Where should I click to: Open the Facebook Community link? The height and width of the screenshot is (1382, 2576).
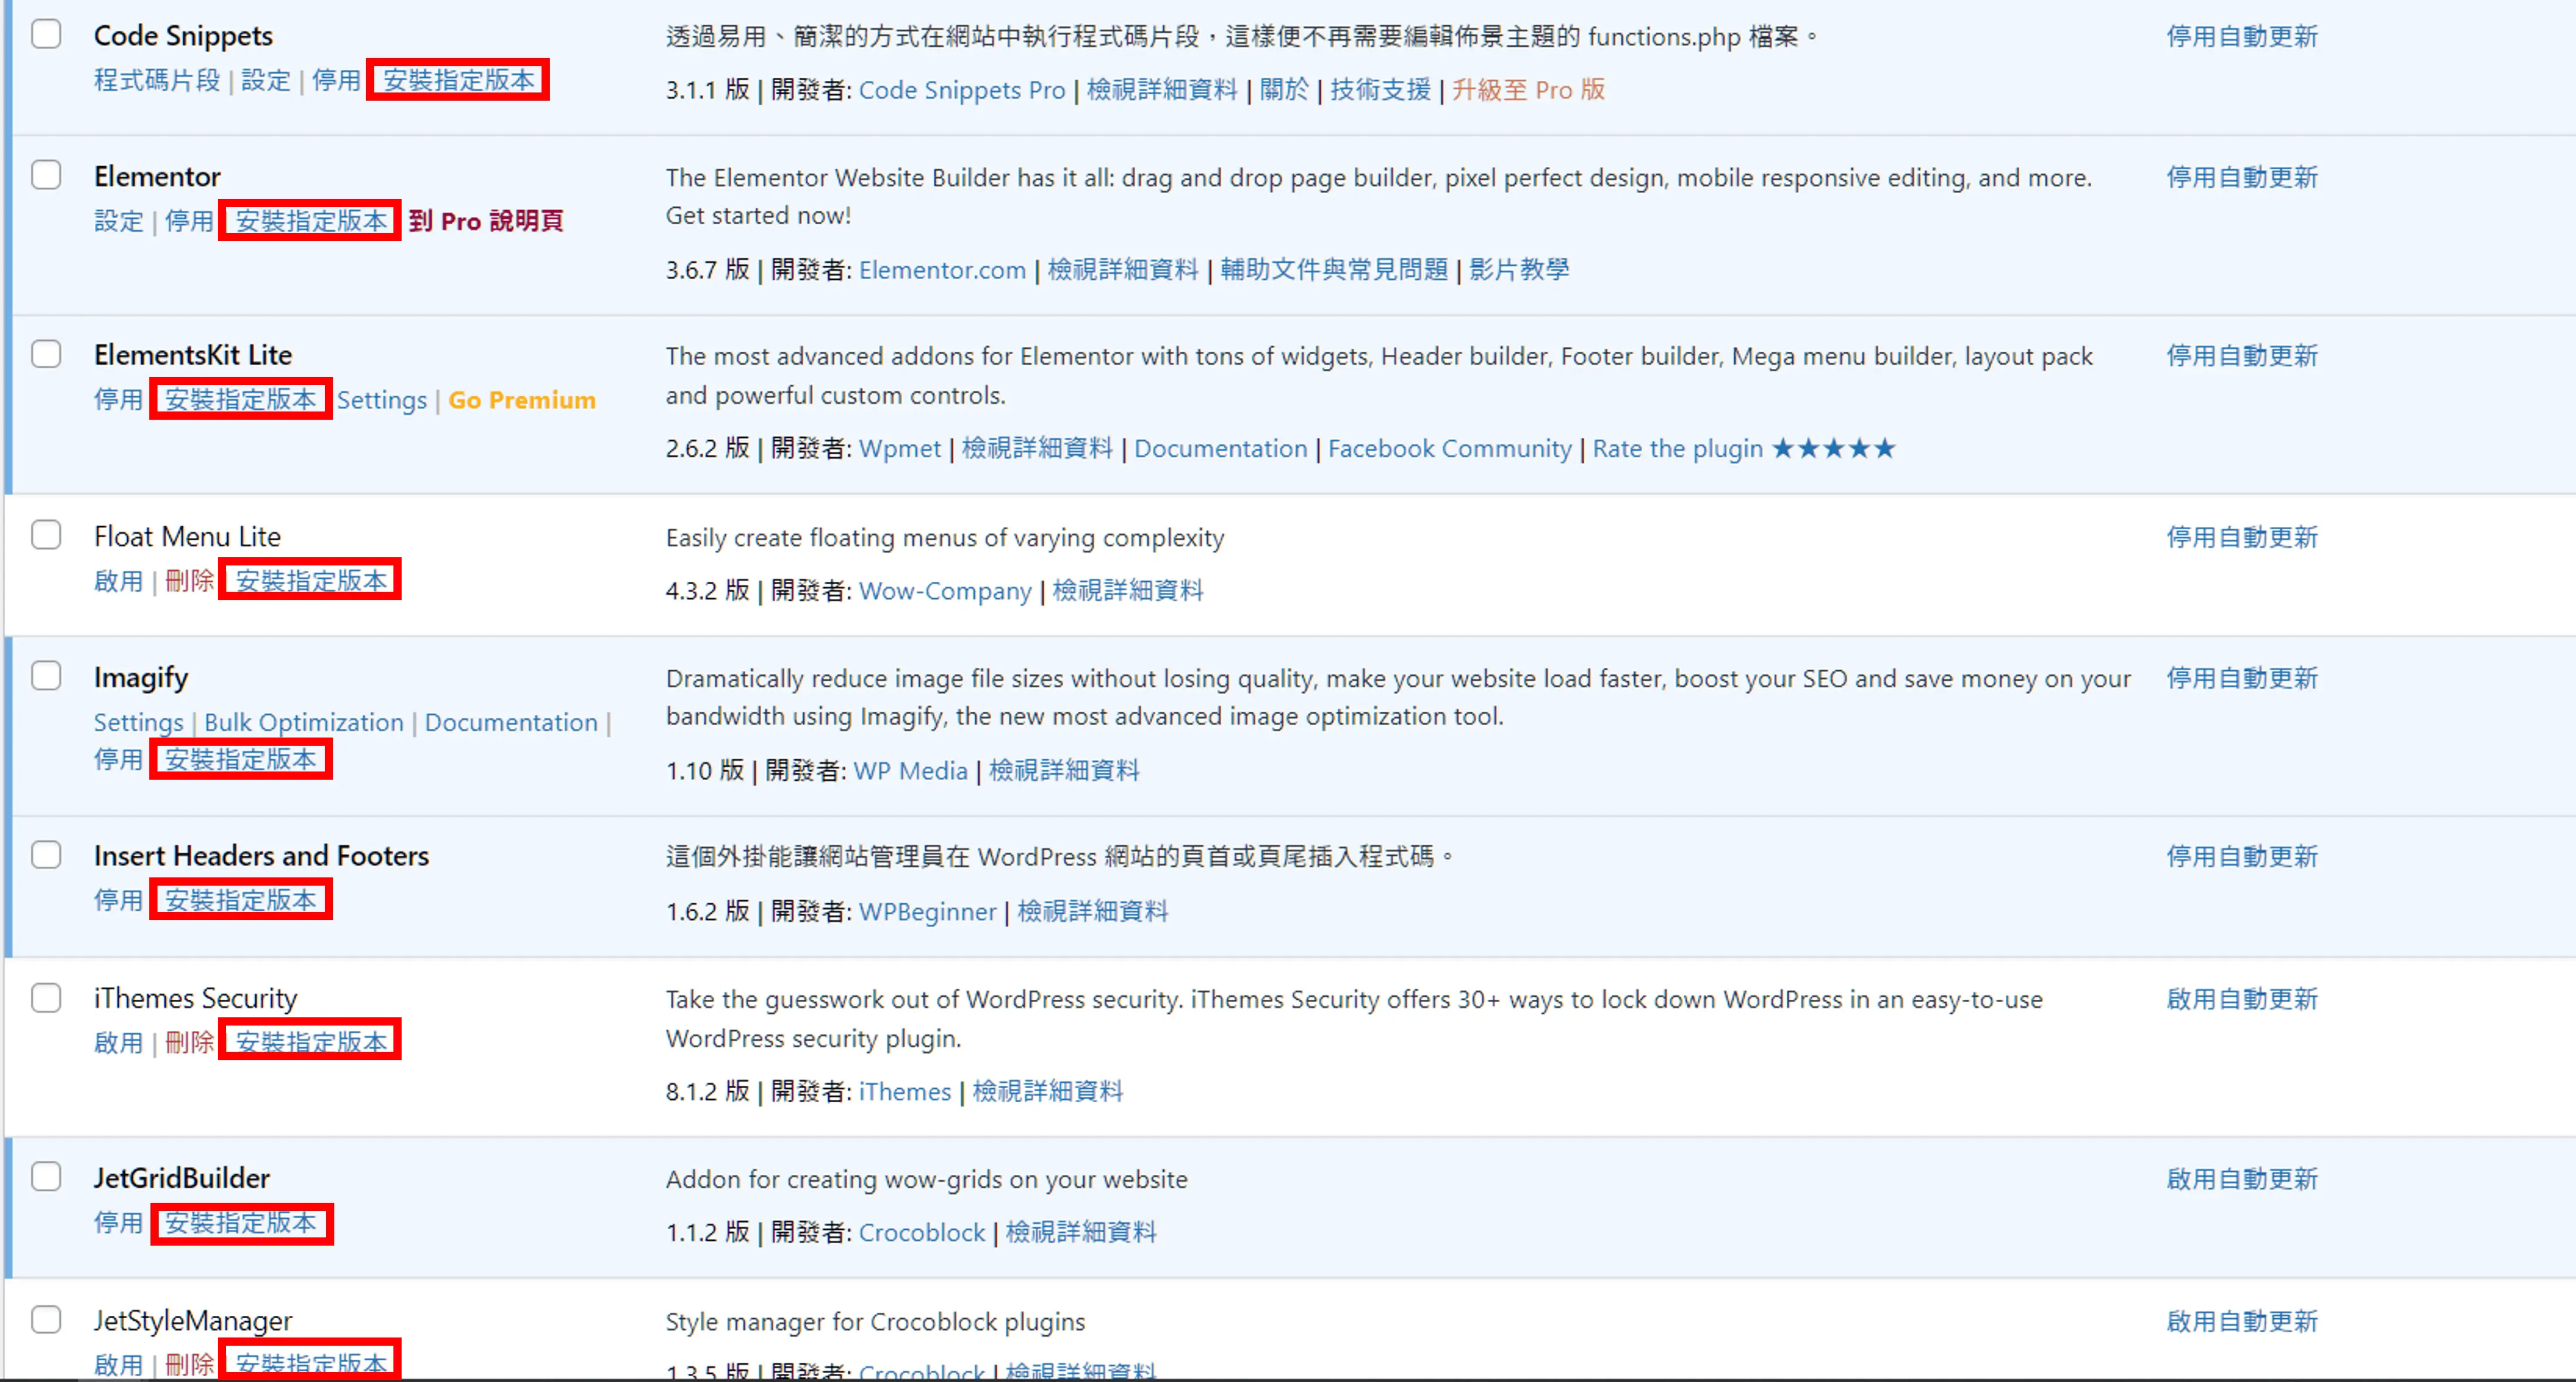(x=1450, y=449)
